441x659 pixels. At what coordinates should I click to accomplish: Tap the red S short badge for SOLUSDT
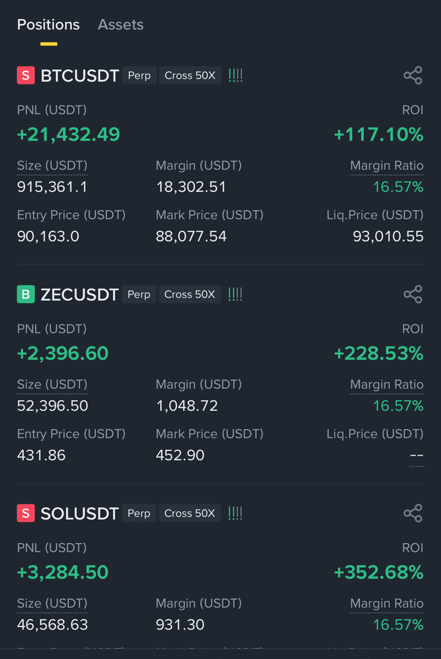coord(26,513)
